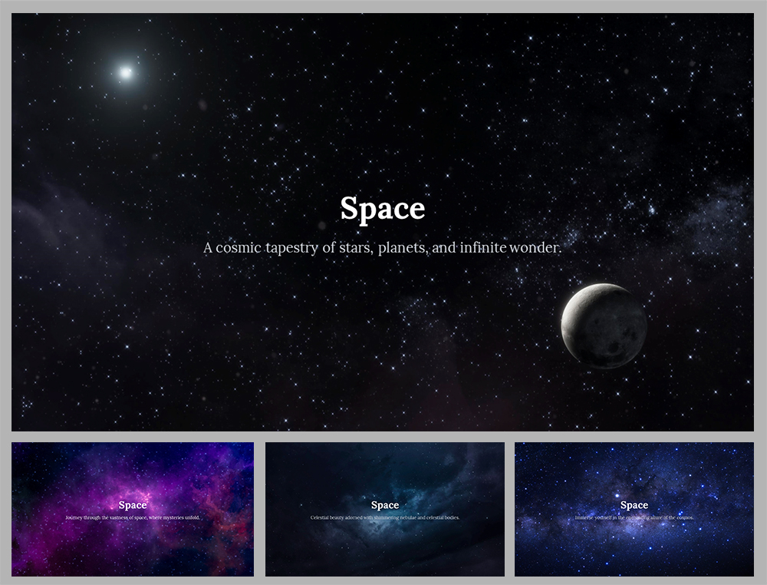
Task: Select the main 'Space' title text
Action: (x=383, y=208)
